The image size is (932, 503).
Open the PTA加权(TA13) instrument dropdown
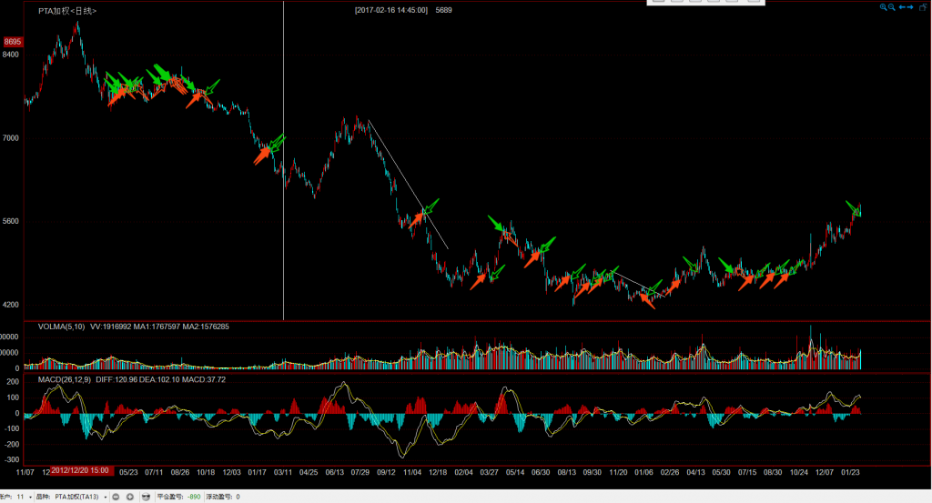point(105,497)
